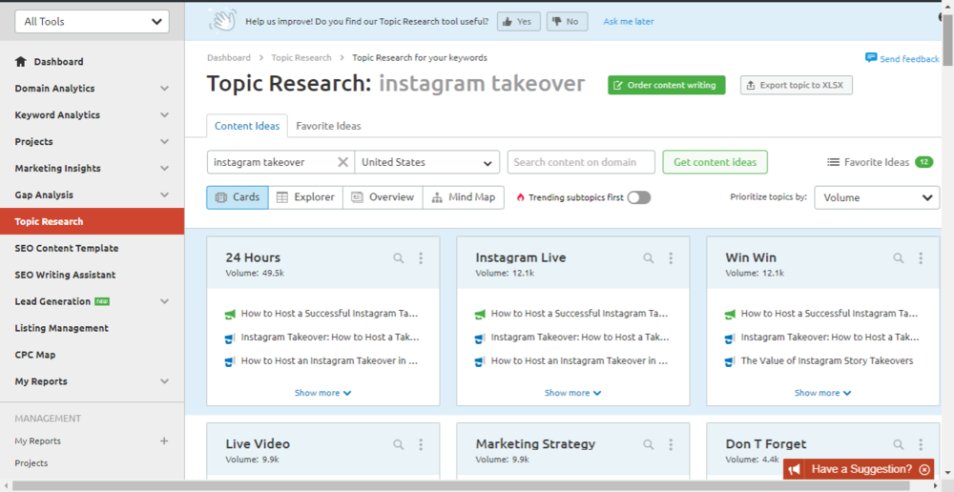Select the Mind Map view
954x492 pixels.
(464, 197)
